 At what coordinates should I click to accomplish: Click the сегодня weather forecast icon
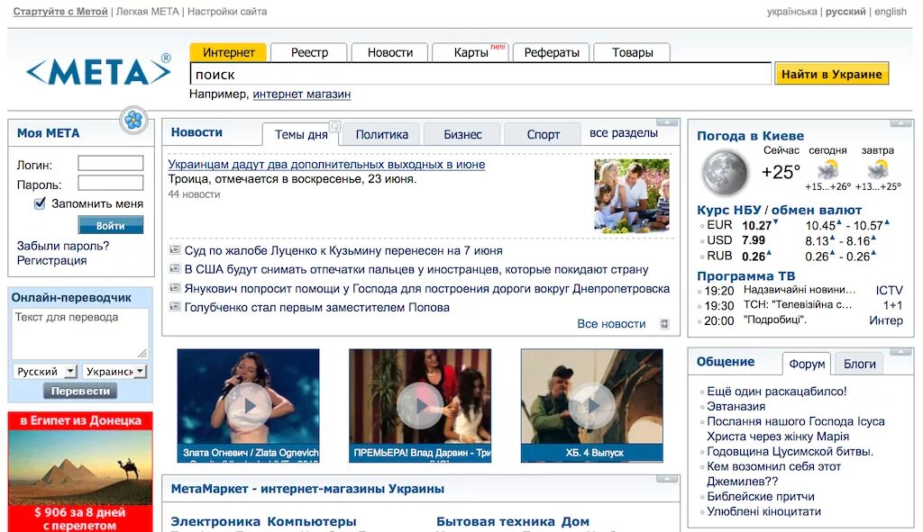point(828,170)
